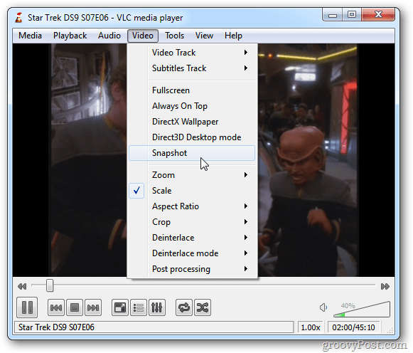Click the previous track button
The width and height of the screenshot is (413, 353).
click(56, 307)
